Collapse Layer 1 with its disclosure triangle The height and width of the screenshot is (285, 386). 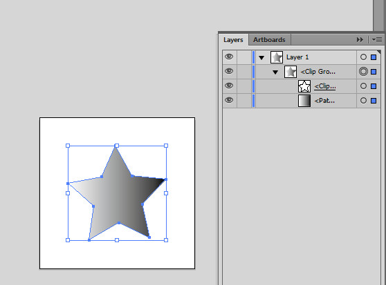[x=261, y=58]
